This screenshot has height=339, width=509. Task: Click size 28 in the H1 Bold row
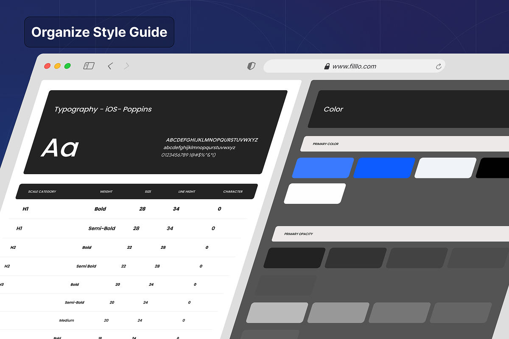click(x=142, y=209)
